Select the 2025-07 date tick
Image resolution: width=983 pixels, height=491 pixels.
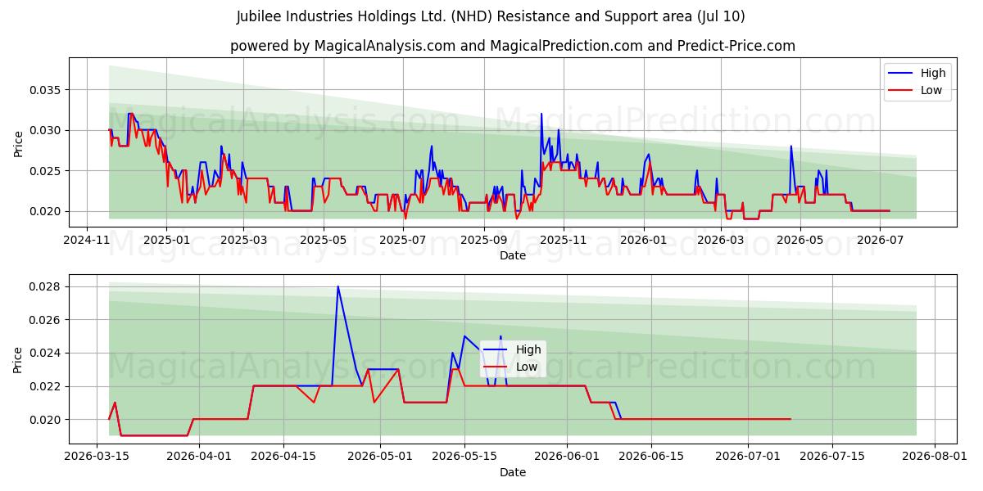click(x=404, y=240)
